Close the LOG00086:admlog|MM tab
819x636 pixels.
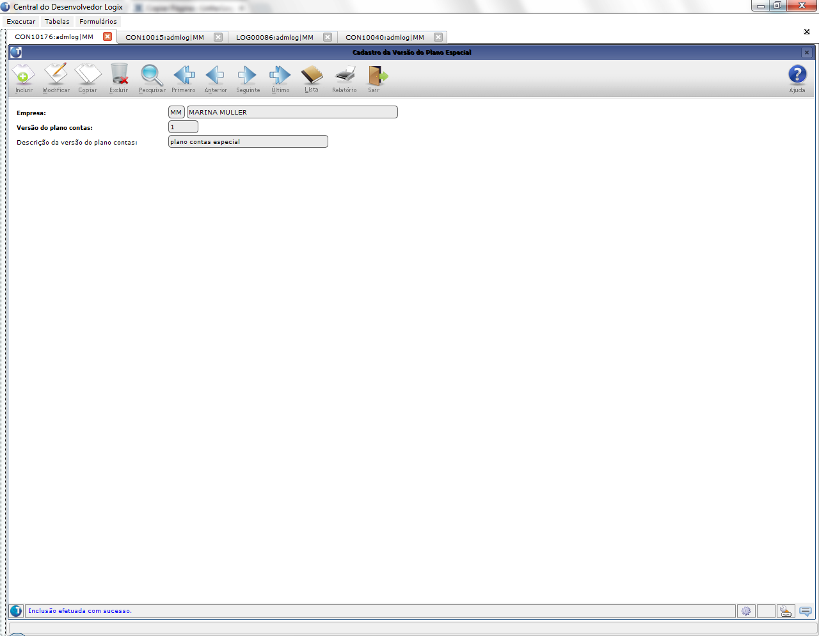(x=328, y=37)
